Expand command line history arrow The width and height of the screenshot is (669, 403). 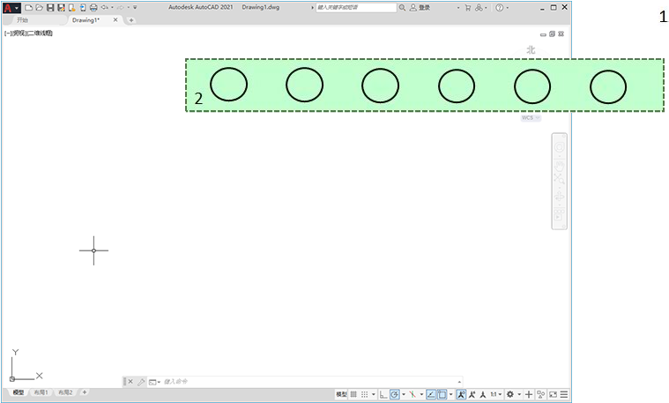pyautogui.click(x=459, y=382)
